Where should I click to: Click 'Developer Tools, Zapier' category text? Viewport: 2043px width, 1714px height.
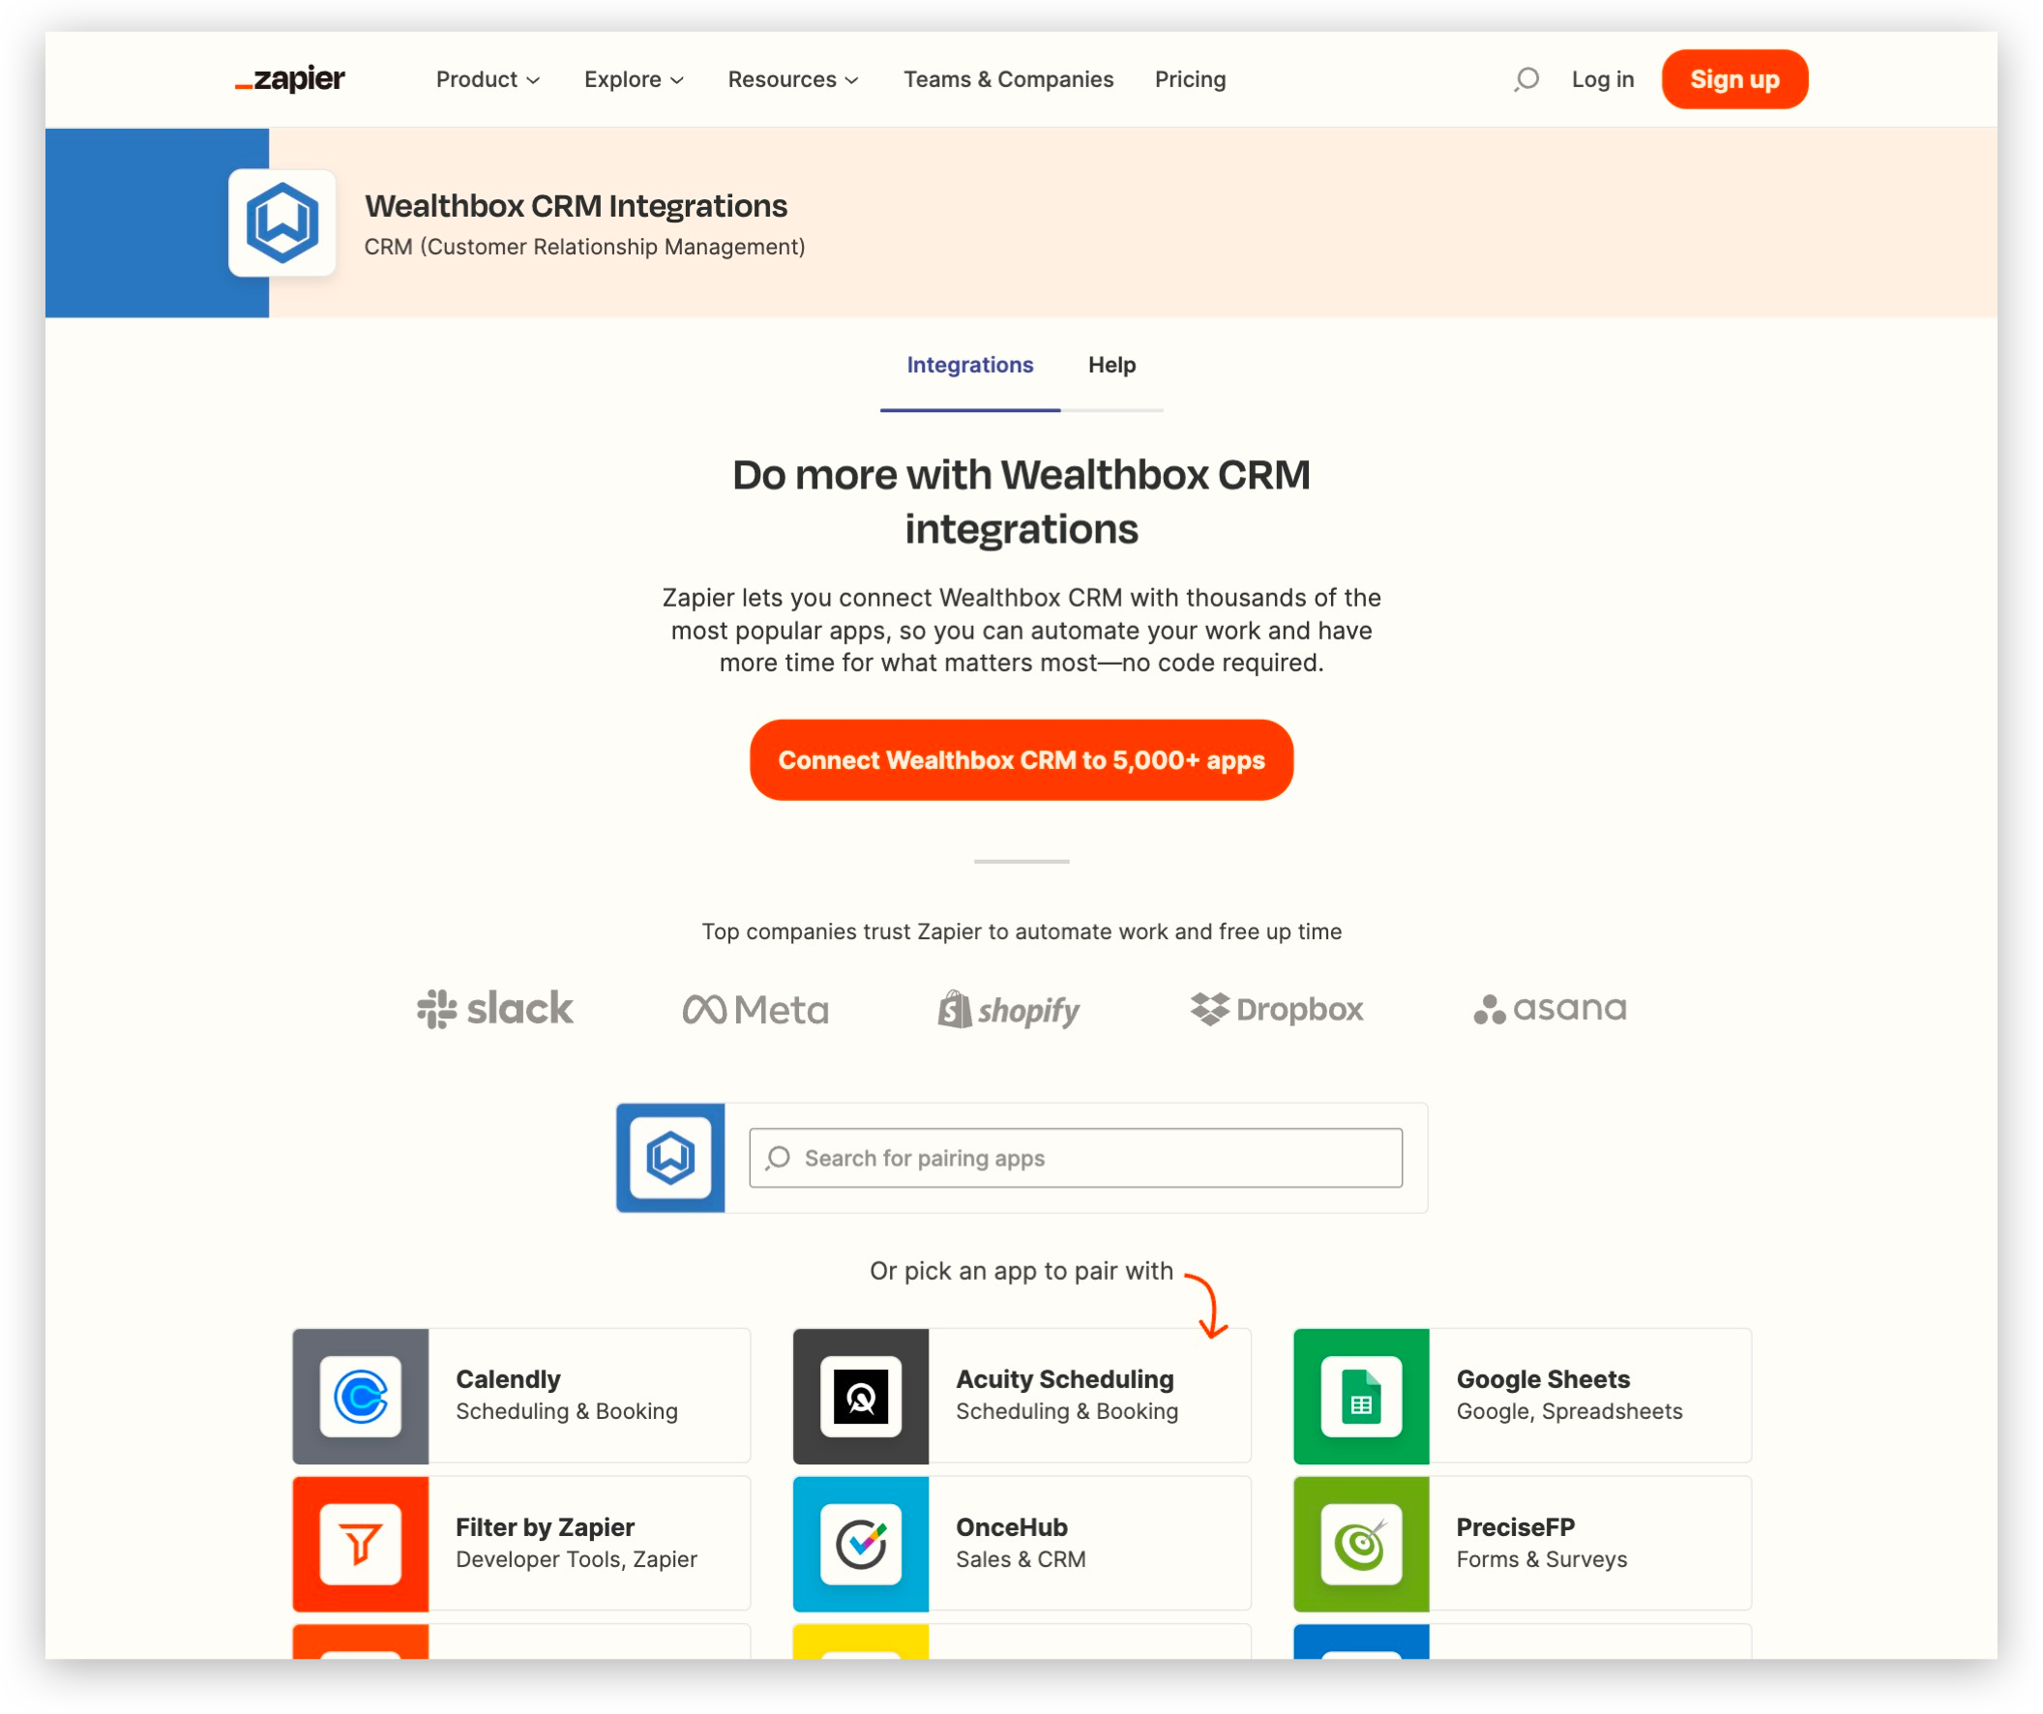(x=577, y=1558)
